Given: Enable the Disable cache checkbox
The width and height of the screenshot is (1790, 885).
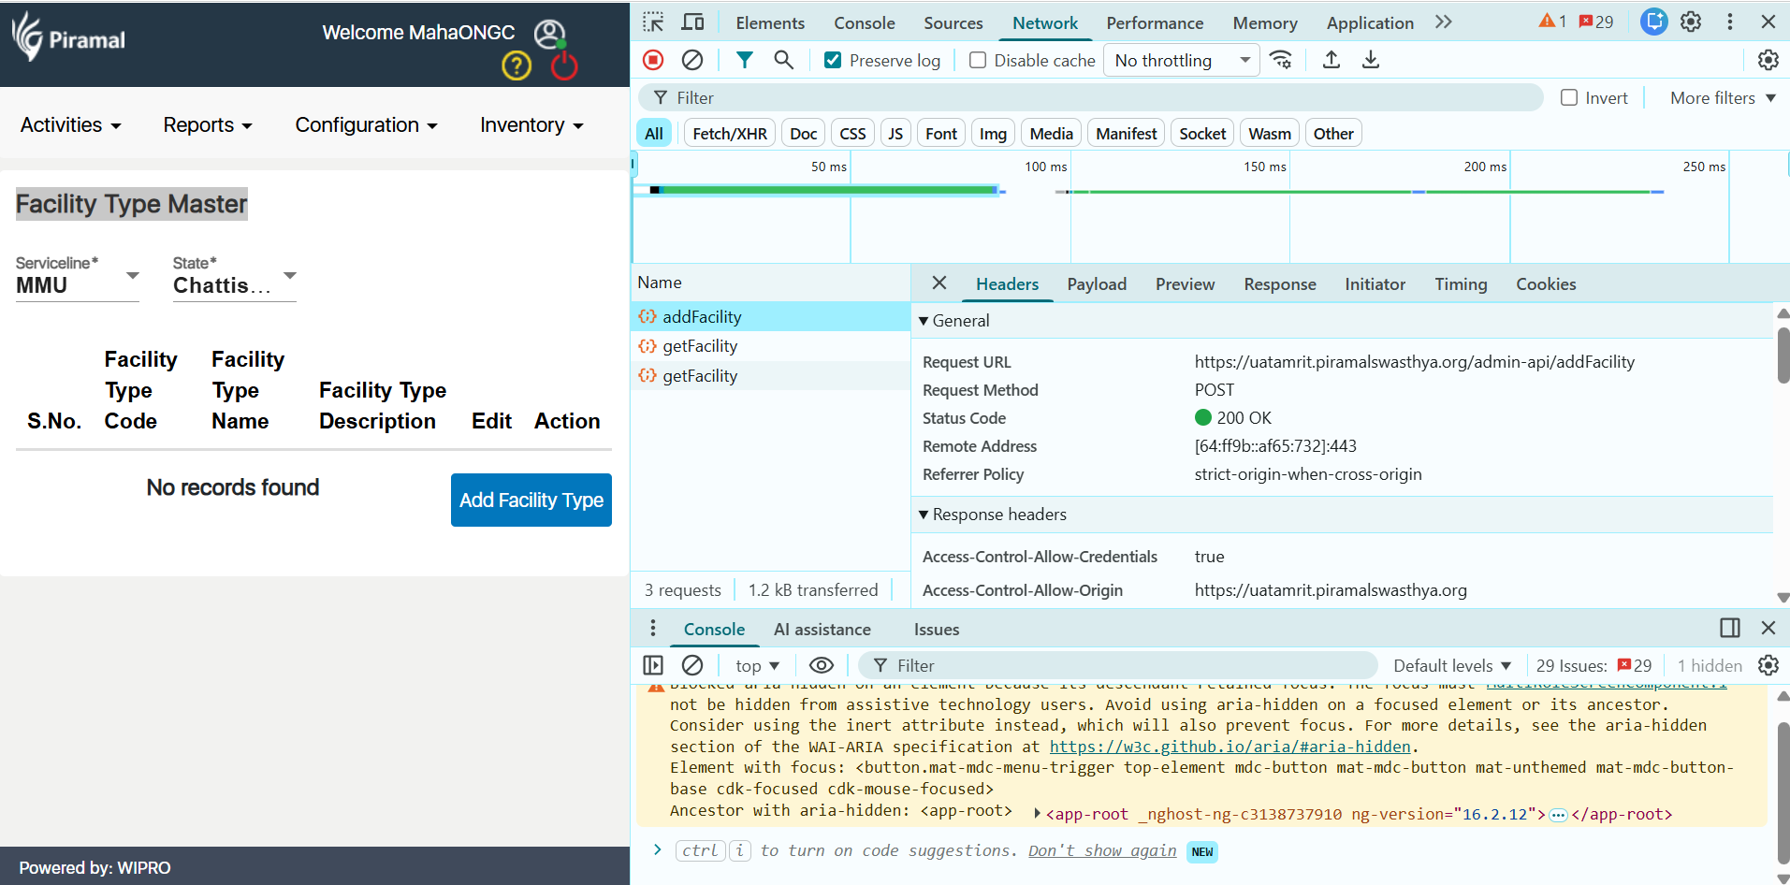Looking at the screenshot, I should point(978,60).
